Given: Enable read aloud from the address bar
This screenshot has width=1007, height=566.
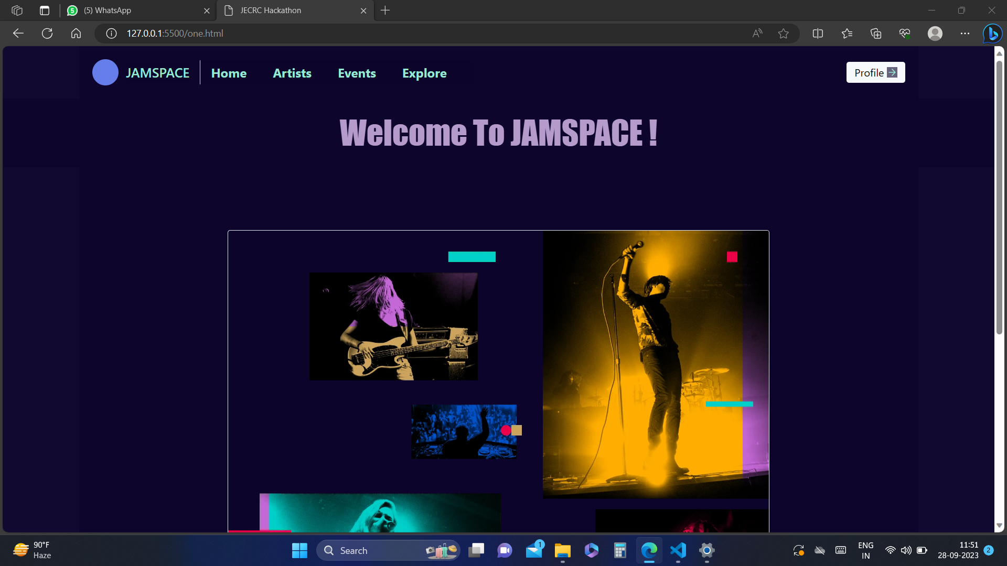Looking at the screenshot, I should coord(757,33).
